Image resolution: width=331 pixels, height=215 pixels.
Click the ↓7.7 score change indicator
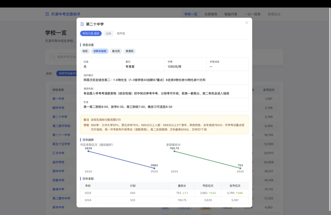pos(185,193)
